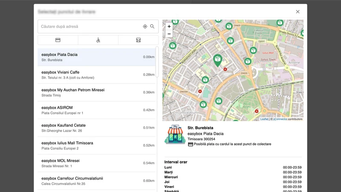The width and height of the screenshot is (341, 192).
Task: Click easybox marker near DN59 road label
Action: pyautogui.click(x=248, y=61)
